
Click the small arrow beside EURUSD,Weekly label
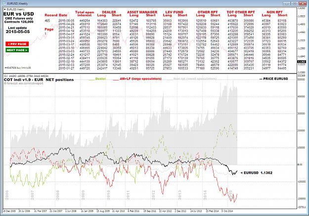[x=5, y=9]
